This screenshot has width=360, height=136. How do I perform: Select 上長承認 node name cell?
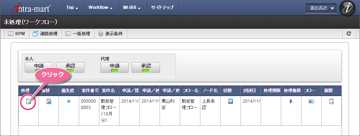point(210,111)
